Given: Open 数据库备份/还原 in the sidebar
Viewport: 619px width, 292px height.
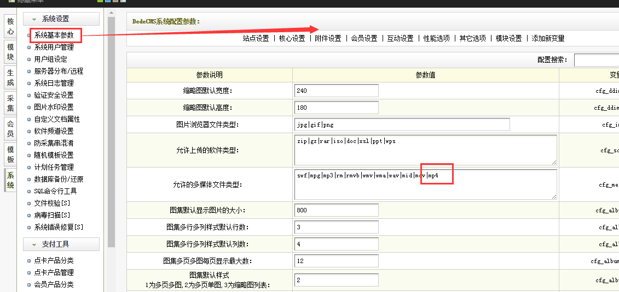Looking at the screenshot, I should pyautogui.click(x=59, y=180).
